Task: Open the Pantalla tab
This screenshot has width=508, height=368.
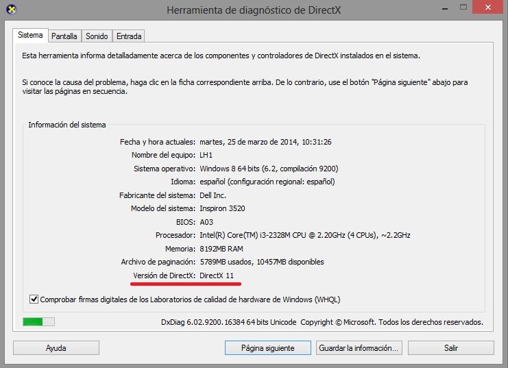Action: [x=64, y=36]
